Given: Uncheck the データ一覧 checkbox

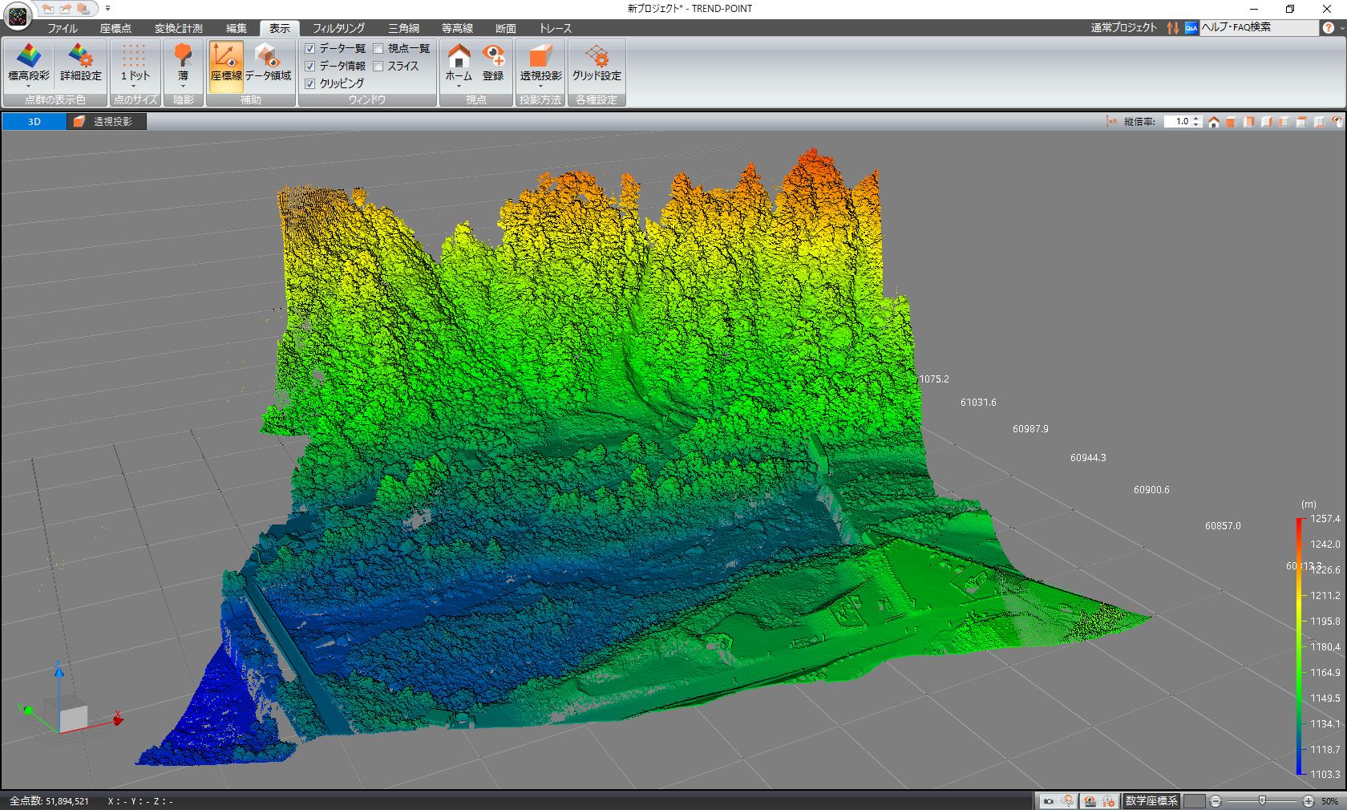Looking at the screenshot, I should [x=310, y=49].
